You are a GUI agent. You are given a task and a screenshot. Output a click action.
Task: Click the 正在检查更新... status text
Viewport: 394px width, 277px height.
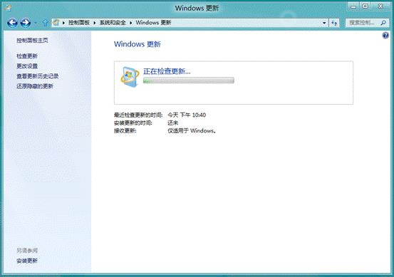point(167,71)
